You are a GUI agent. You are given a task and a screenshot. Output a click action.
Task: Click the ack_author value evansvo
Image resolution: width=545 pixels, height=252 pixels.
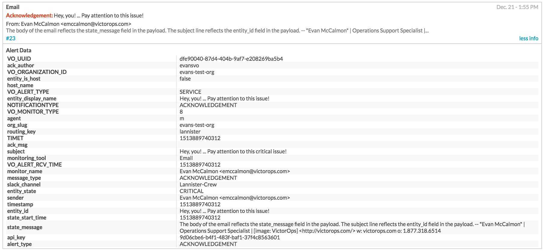(189, 65)
